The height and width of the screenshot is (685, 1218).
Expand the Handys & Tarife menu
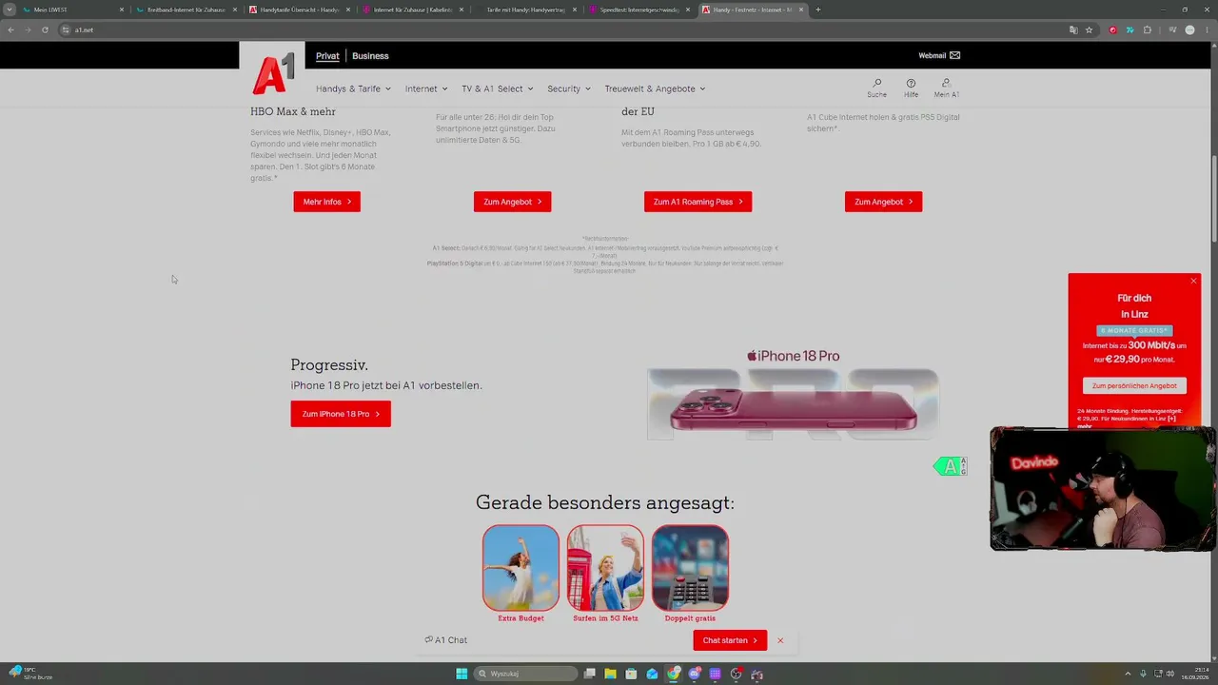pyautogui.click(x=353, y=88)
